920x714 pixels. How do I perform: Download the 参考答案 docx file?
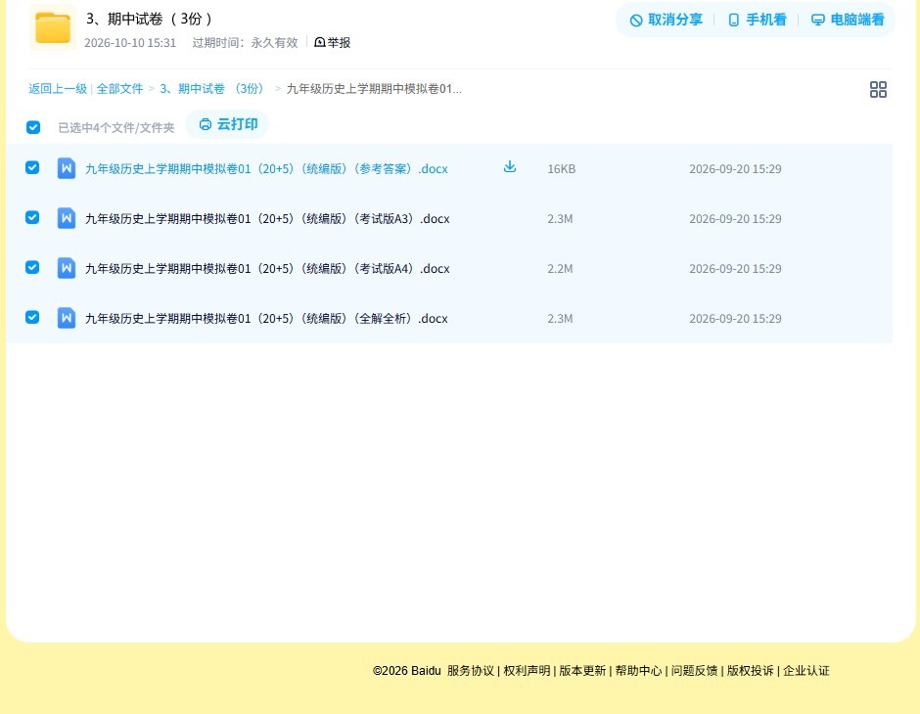coord(510,167)
